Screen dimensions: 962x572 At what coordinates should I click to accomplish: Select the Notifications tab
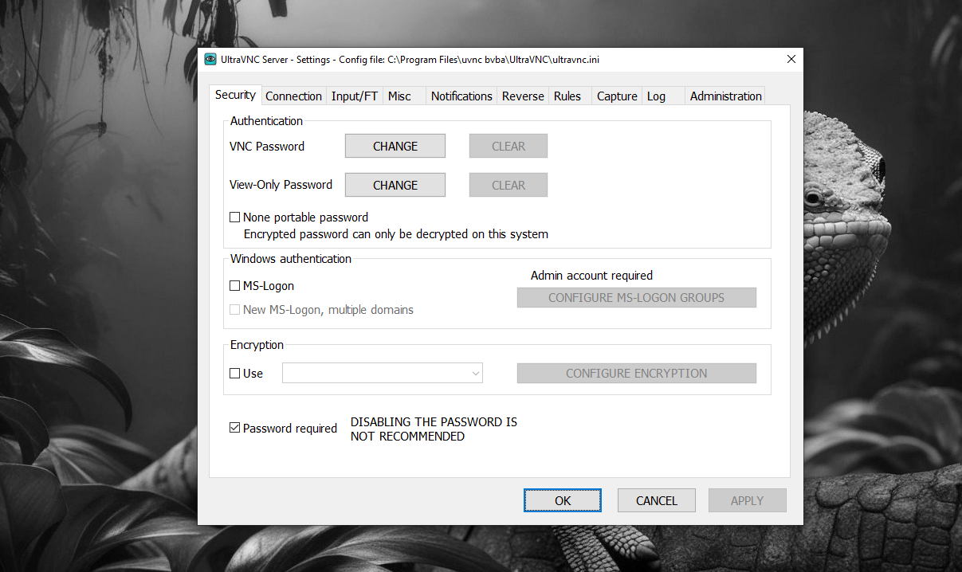[x=461, y=96]
